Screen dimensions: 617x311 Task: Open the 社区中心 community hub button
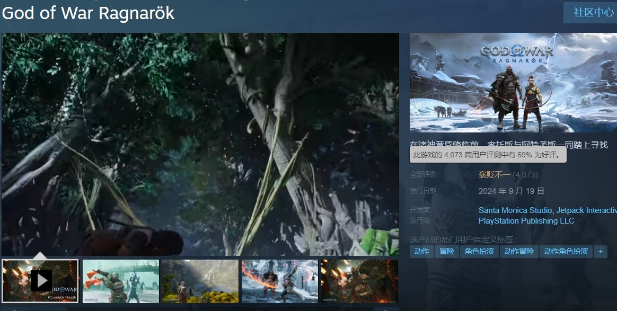pyautogui.click(x=590, y=13)
